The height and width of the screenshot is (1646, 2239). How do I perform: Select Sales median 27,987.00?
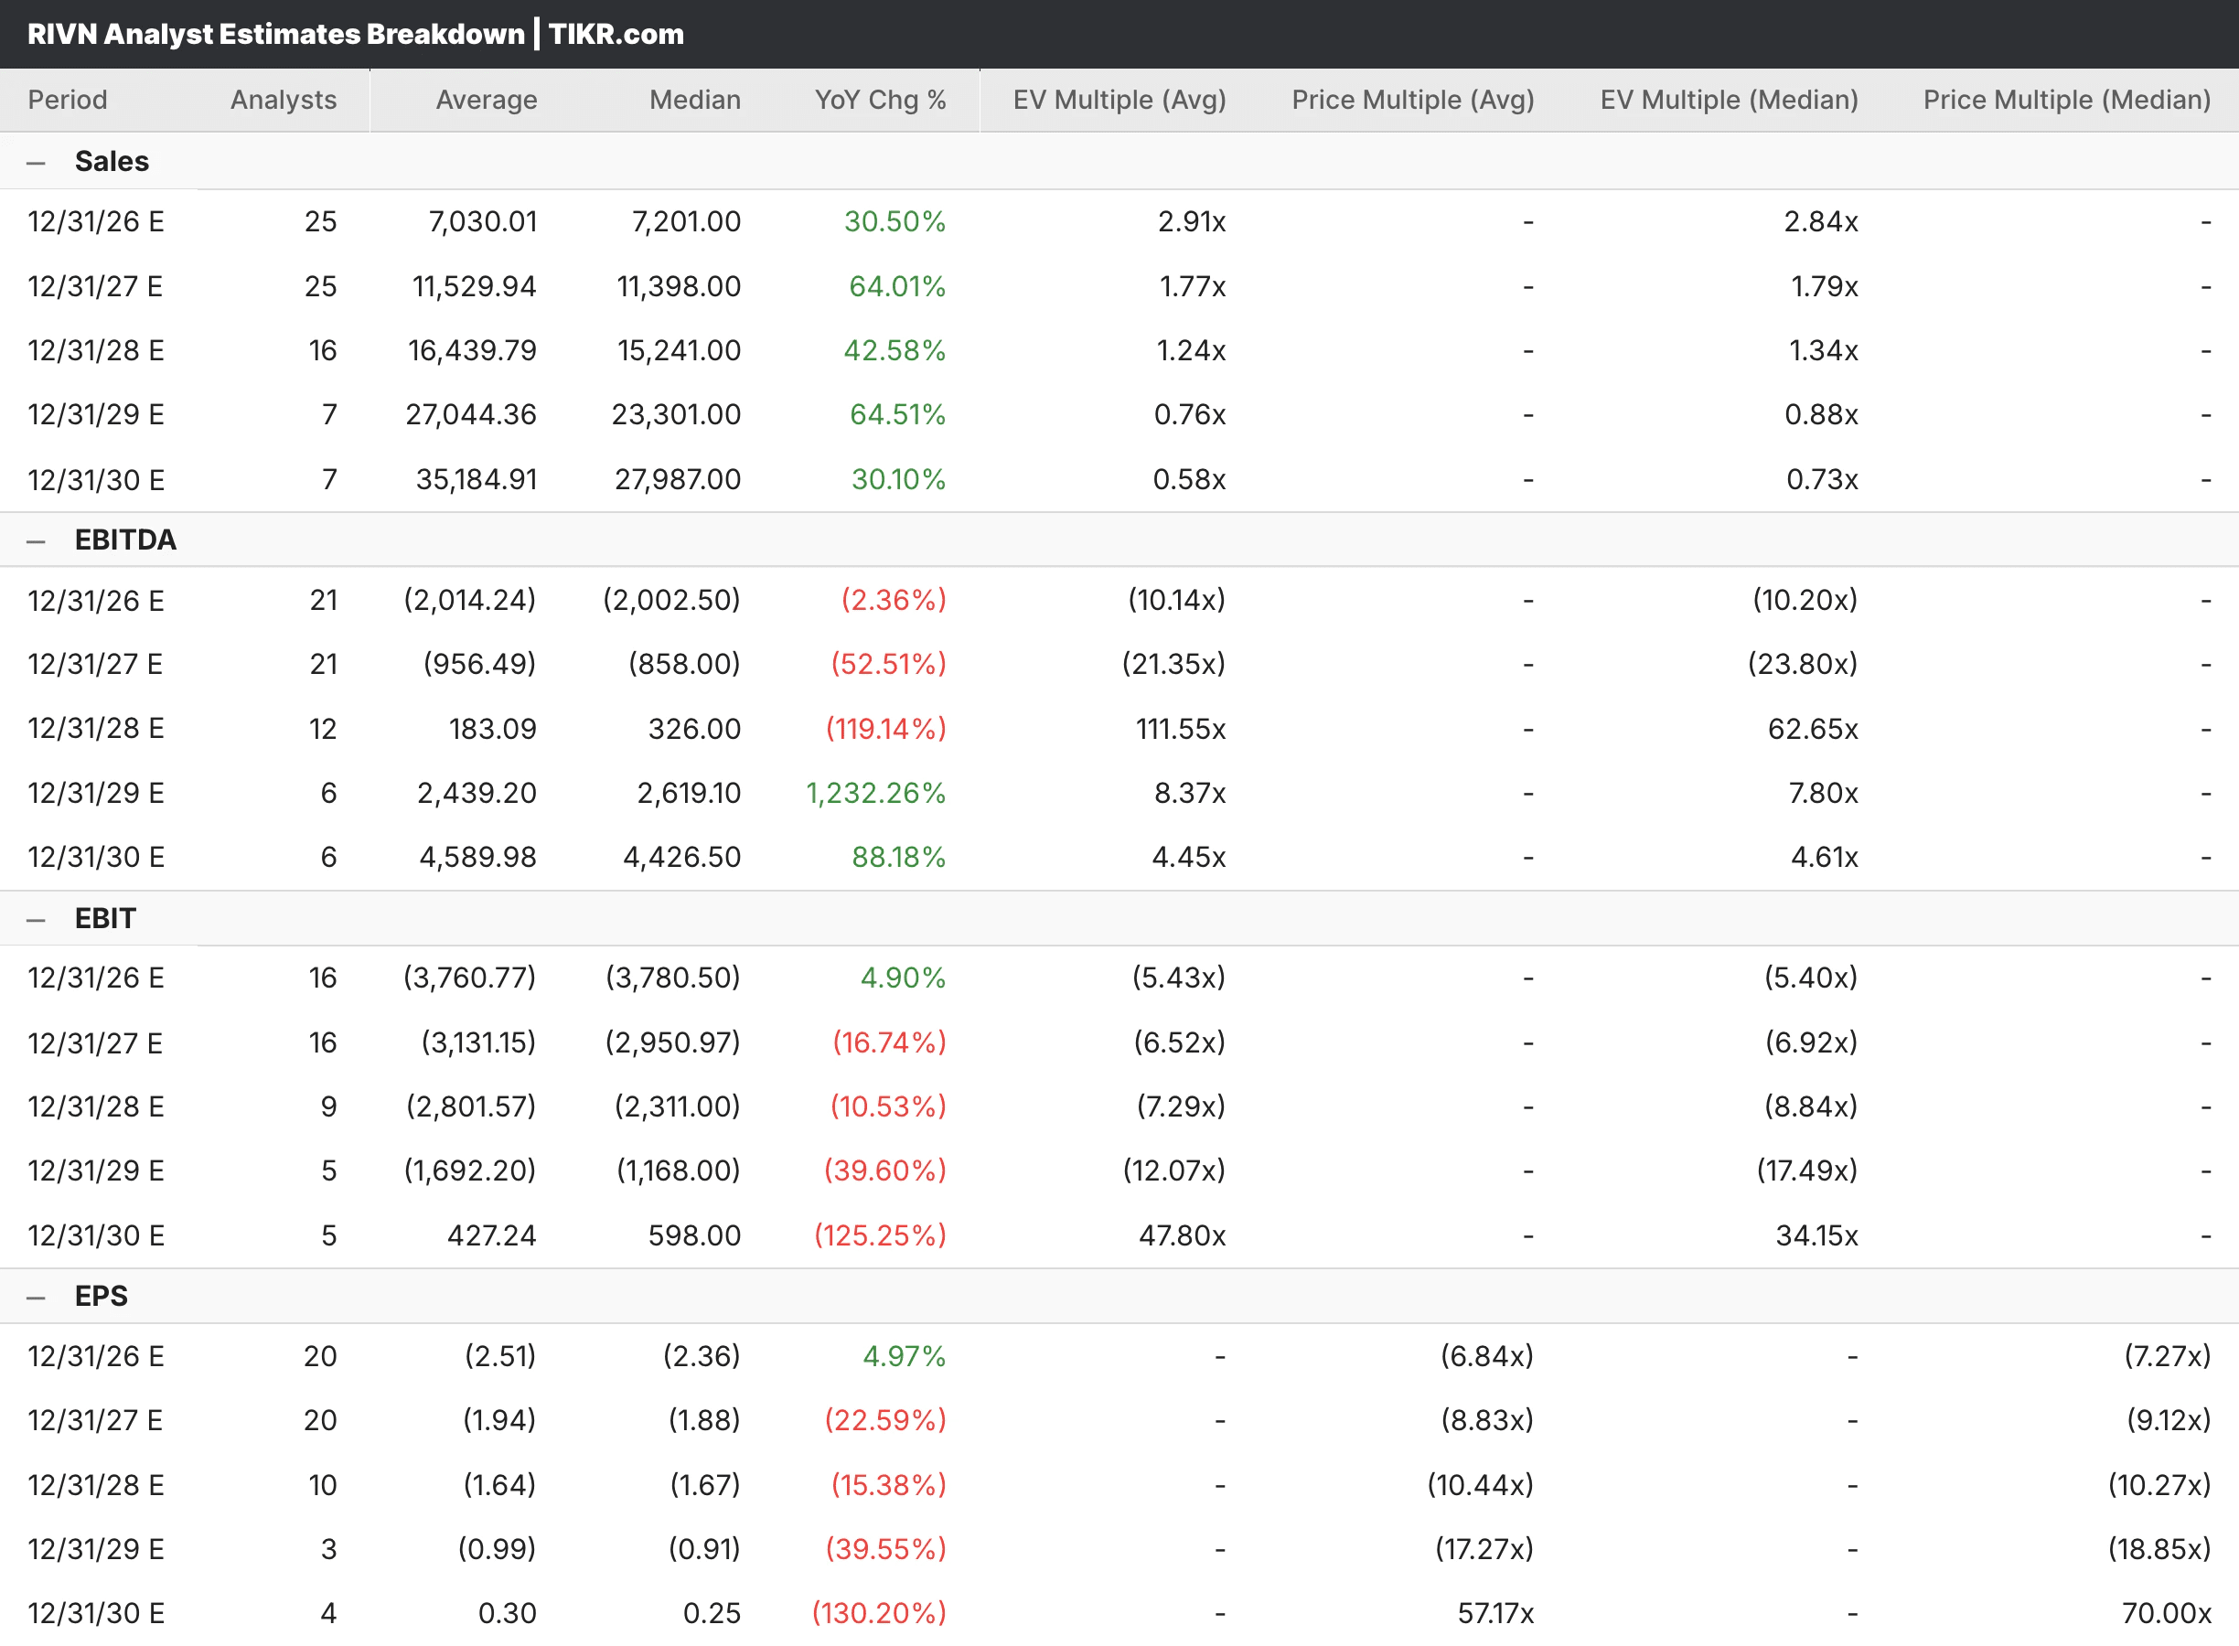[678, 480]
